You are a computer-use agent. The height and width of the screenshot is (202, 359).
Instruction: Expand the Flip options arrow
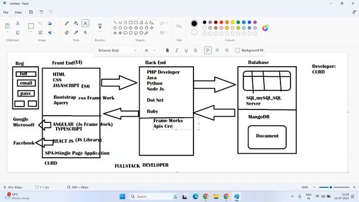pyautogui.click(x=54, y=33)
